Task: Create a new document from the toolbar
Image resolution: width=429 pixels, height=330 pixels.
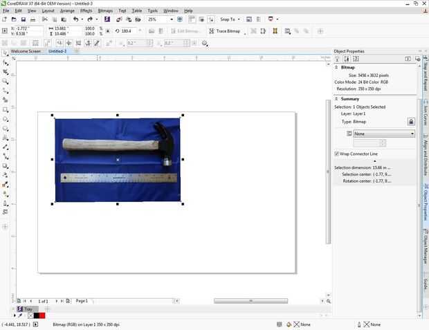Action: click(4, 19)
